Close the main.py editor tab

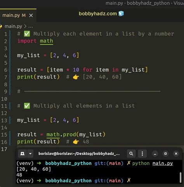pyautogui.click(x=31, y=16)
